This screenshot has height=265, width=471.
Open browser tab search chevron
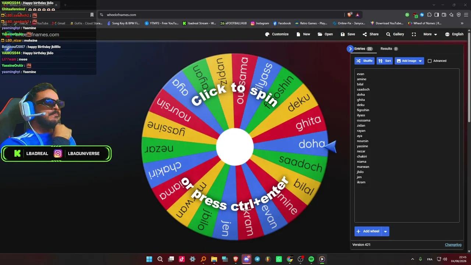click(x=434, y=5)
